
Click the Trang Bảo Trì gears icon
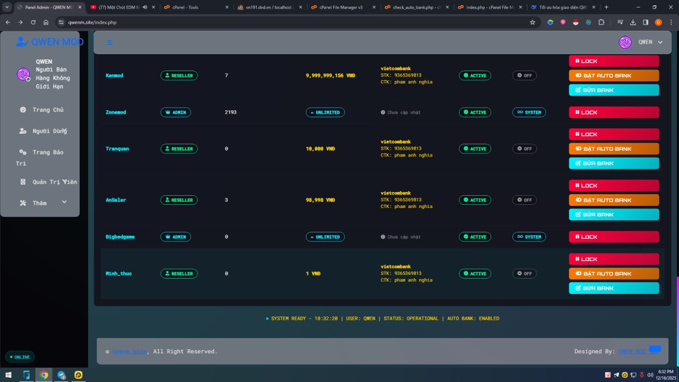click(23, 152)
